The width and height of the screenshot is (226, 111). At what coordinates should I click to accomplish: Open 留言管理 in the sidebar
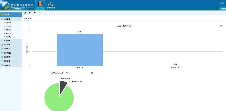coord(11,61)
